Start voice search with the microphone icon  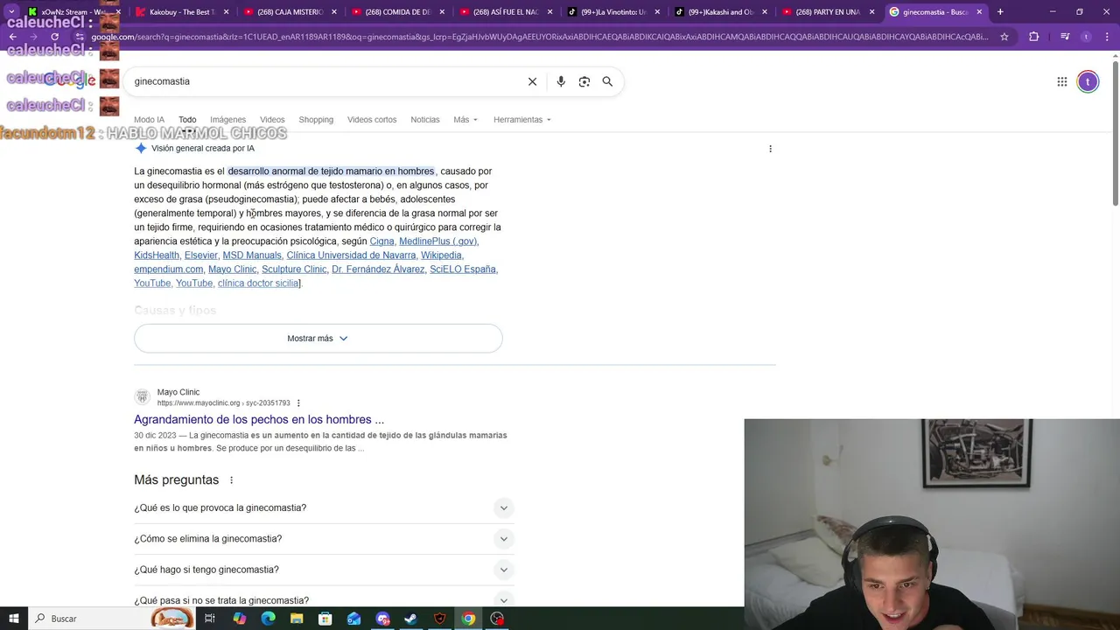click(x=561, y=81)
